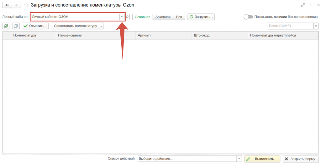Switch to the Архивная filter option
Viewport: 321px width, 165px height.
coord(163,17)
